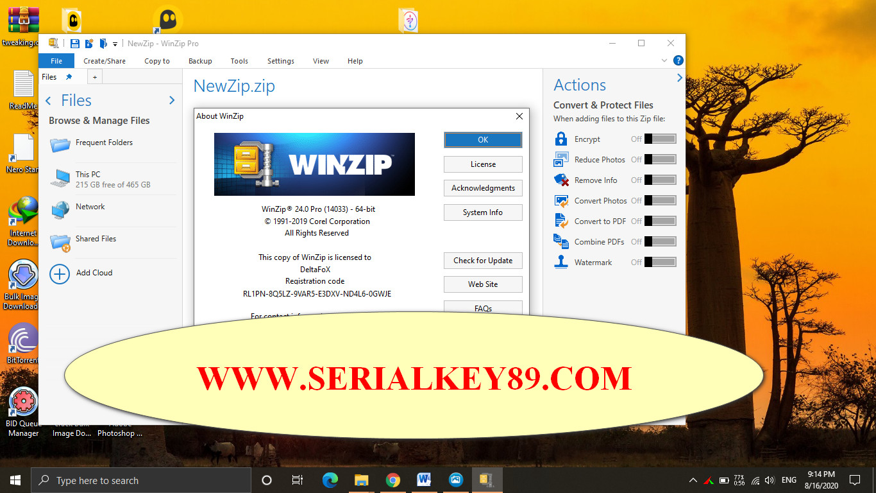Pin the Files pane with pushpin icon
Screen dimensions: 876x493
[x=69, y=77]
